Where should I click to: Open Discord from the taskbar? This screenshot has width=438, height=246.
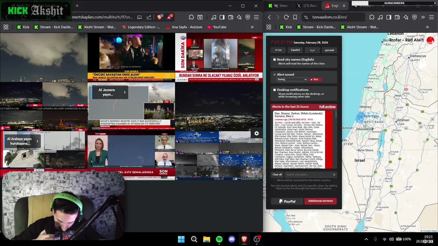click(232, 239)
